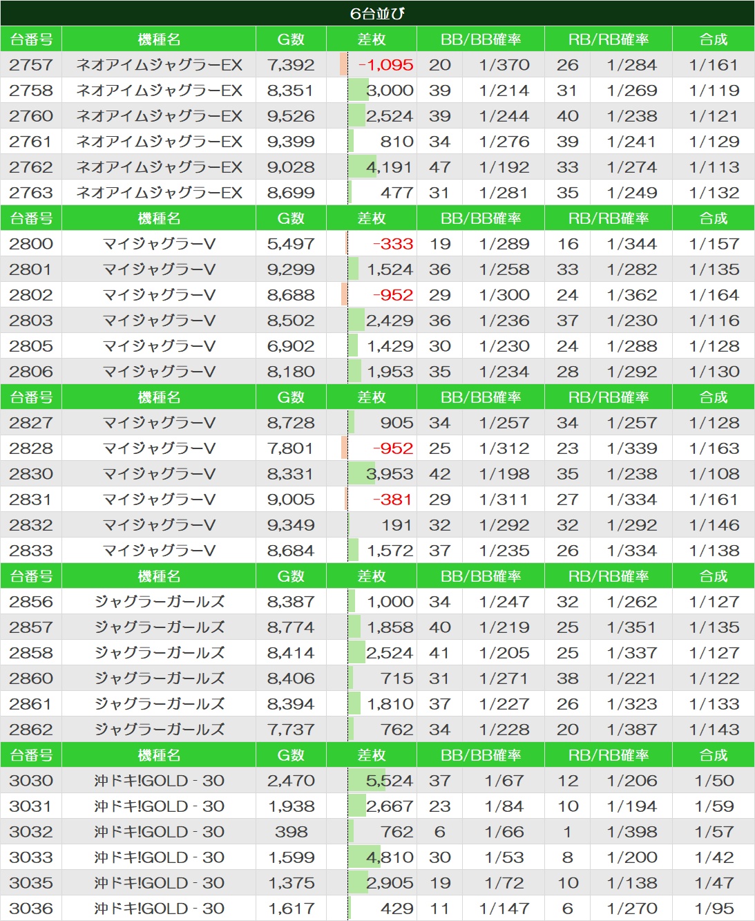
Task: Select machine number 3031
Action: (31, 806)
